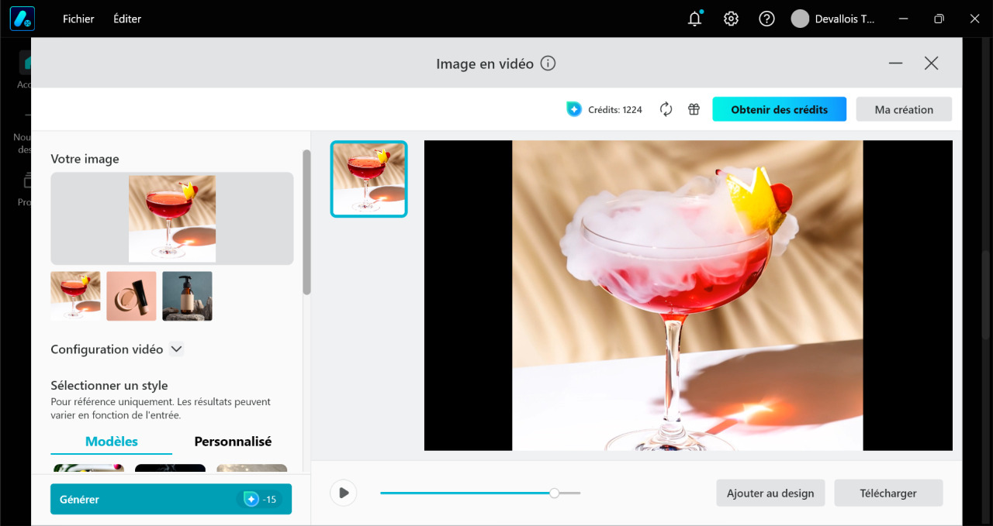993x526 pixels.
Task: Open the Fichier menu
Action: pos(78,19)
